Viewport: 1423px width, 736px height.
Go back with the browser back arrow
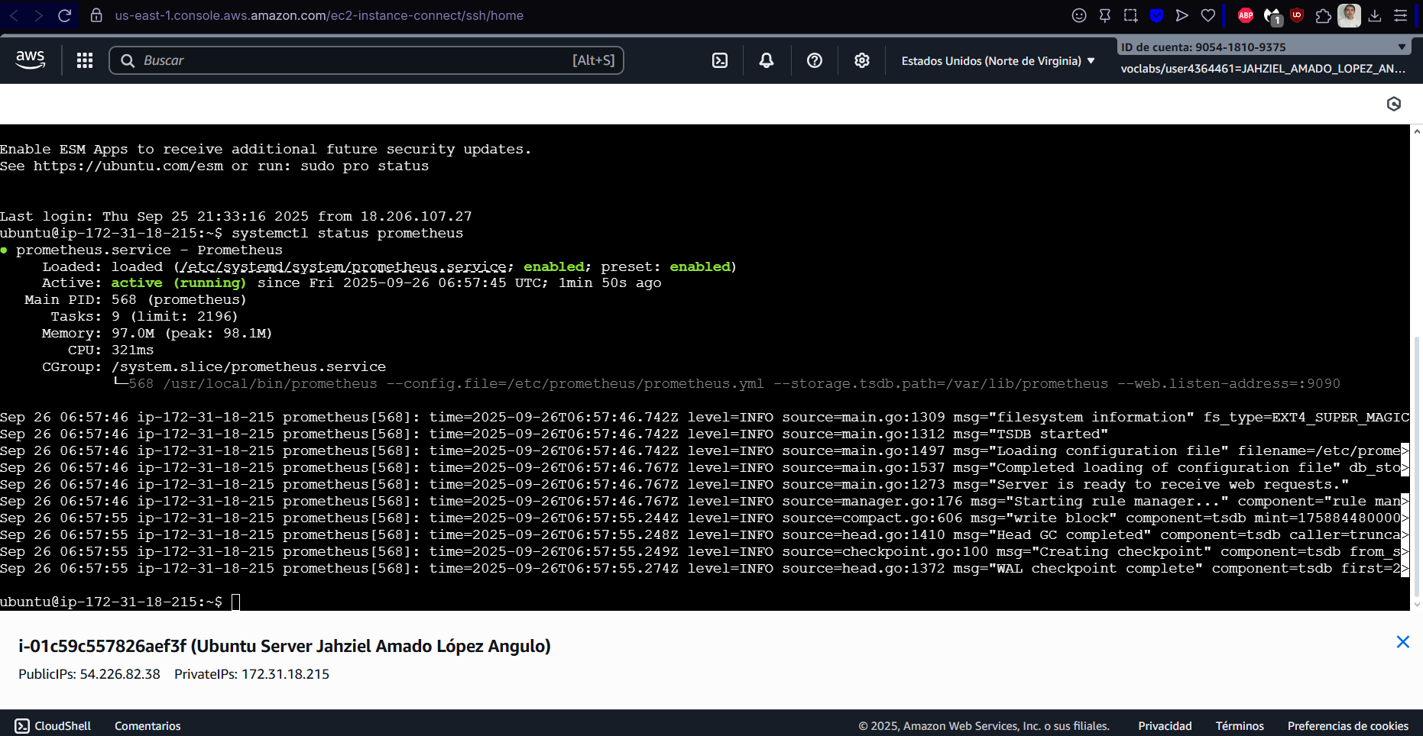(x=14, y=15)
